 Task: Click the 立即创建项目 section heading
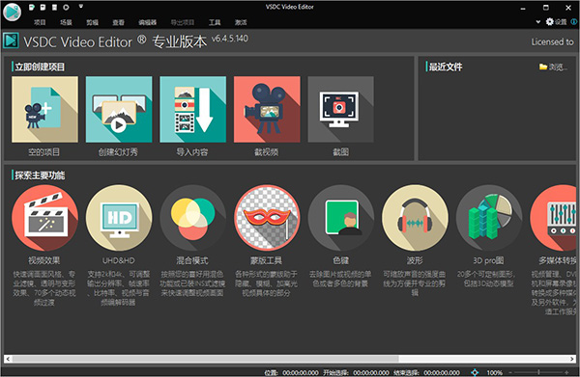coord(40,67)
